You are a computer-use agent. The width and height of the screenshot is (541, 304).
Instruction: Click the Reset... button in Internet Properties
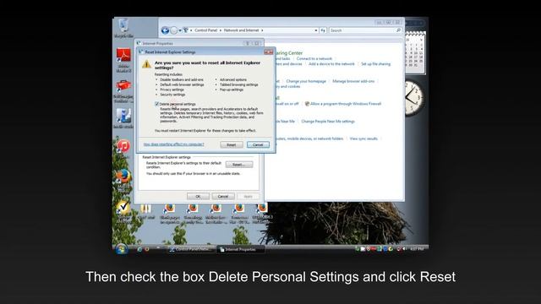[x=238, y=165]
